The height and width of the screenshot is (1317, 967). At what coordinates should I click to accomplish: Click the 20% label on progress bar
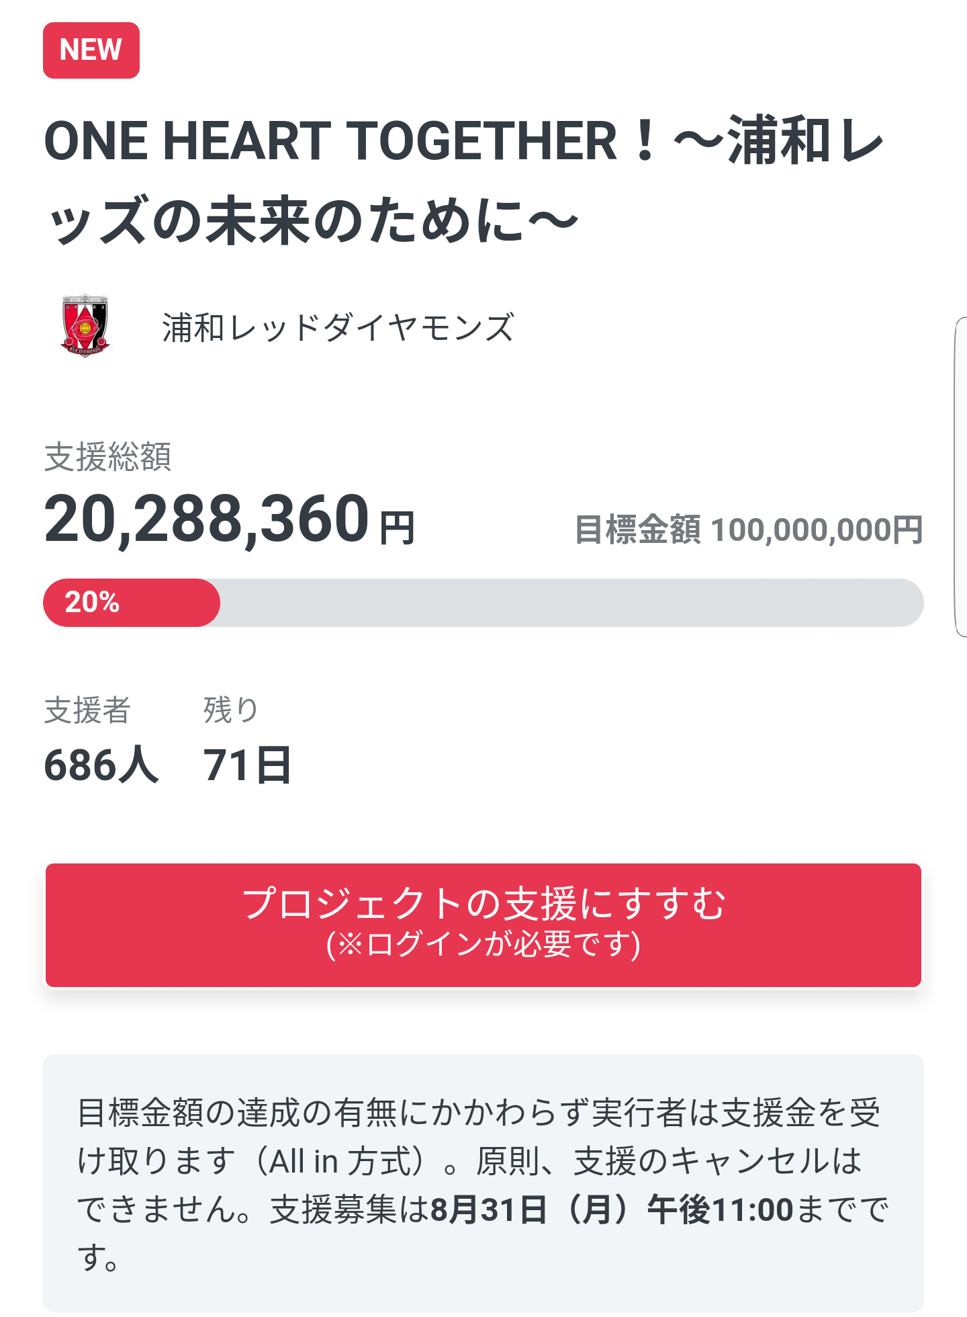(92, 602)
